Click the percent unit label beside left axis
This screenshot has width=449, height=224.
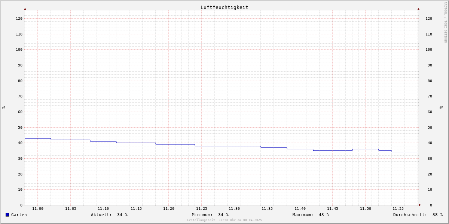[x=4, y=107]
